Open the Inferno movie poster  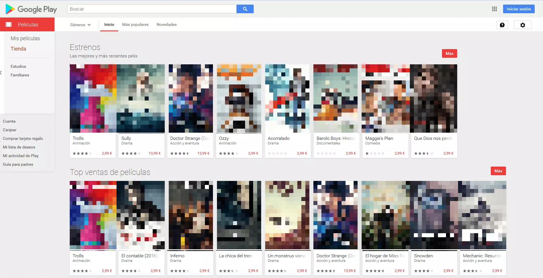[x=191, y=215]
